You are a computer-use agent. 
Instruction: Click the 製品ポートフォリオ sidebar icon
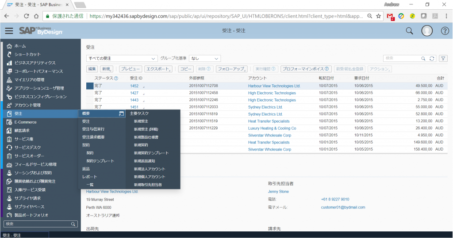(x=9, y=215)
